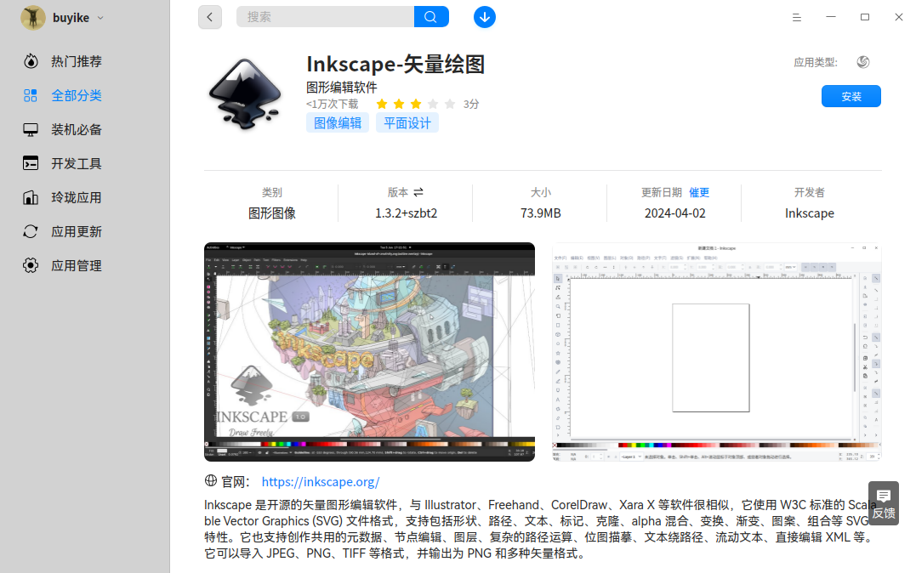
Task: Open the downloads manager arrow icon
Action: [x=484, y=17]
